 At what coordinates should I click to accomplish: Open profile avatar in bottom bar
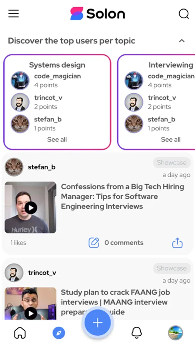[x=175, y=333]
